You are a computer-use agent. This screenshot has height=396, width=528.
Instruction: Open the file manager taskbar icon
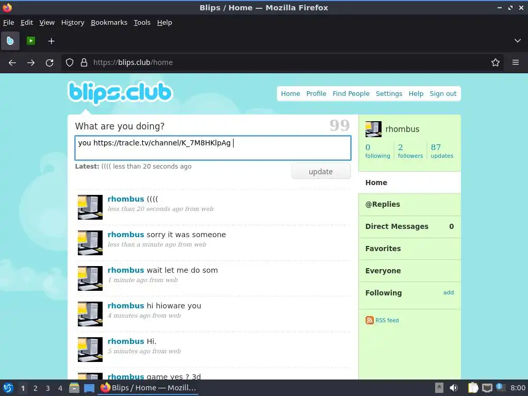(x=74, y=388)
